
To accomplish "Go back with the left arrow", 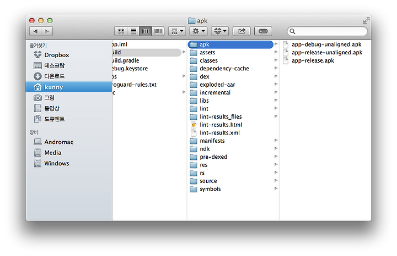I will (x=35, y=31).
